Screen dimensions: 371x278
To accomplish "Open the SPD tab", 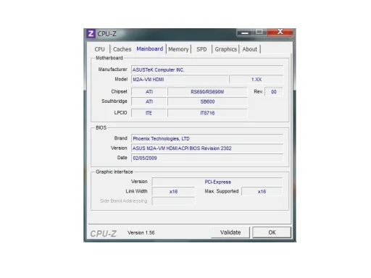I will point(201,49).
